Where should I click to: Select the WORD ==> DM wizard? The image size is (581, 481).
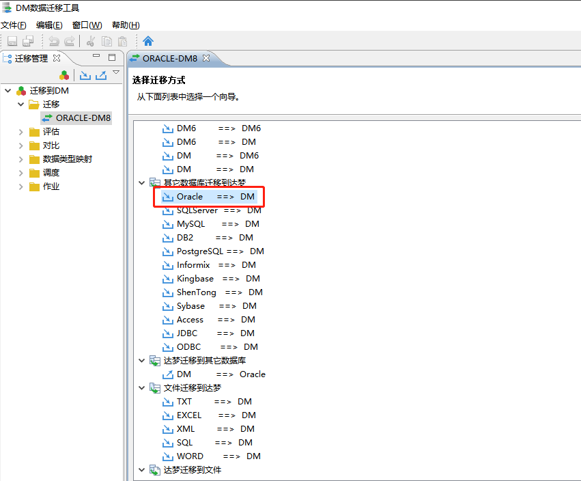212,456
